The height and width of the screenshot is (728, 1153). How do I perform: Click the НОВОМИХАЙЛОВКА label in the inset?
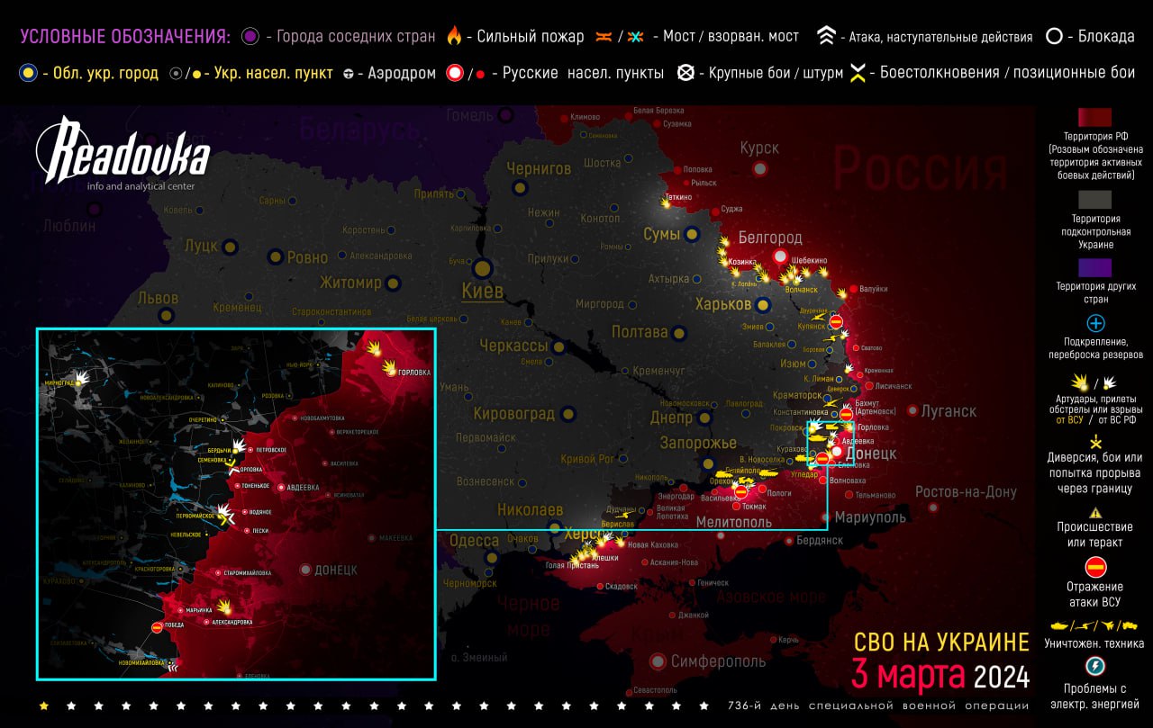pyautogui.click(x=142, y=662)
